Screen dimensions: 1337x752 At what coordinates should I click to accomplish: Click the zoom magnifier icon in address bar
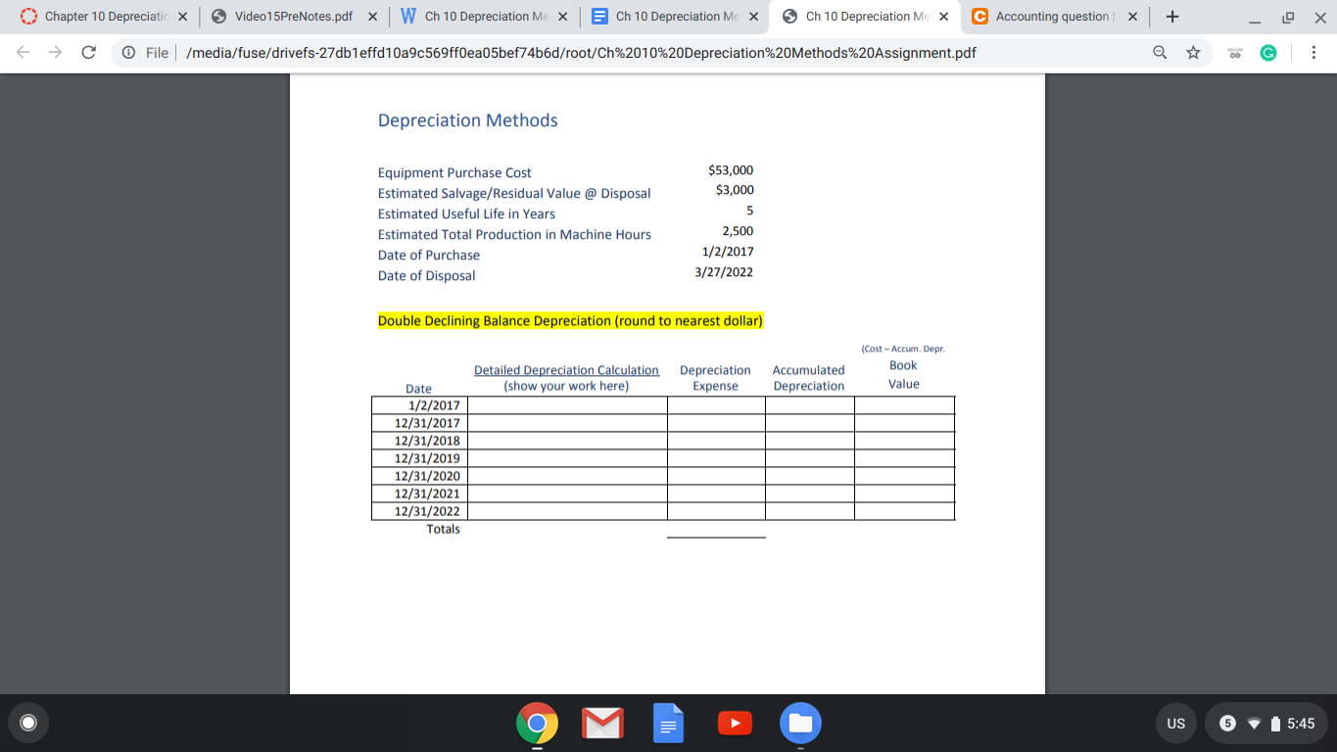[1160, 53]
